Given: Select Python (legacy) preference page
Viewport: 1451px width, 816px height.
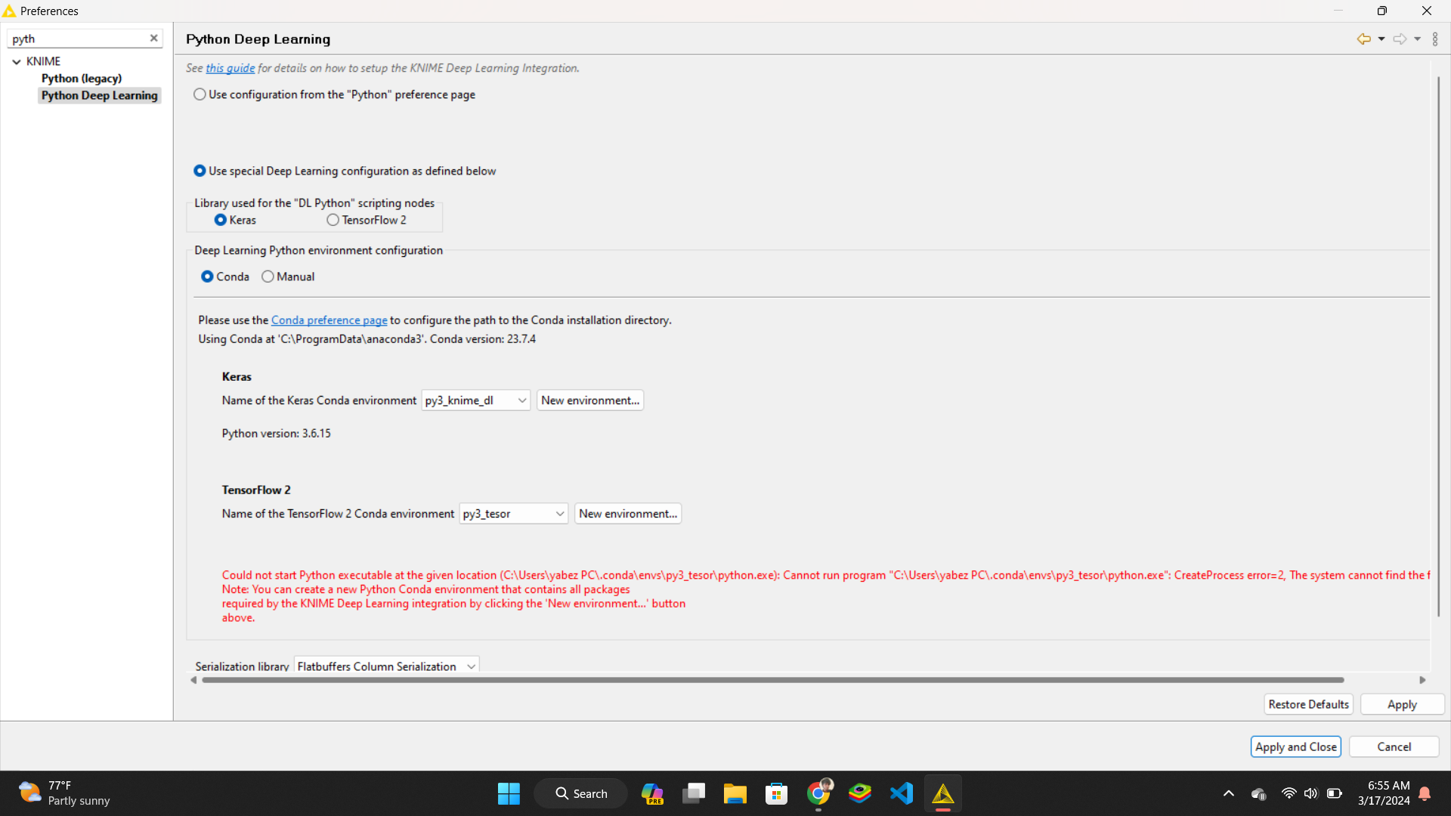Looking at the screenshot, I should click(82, 78).
